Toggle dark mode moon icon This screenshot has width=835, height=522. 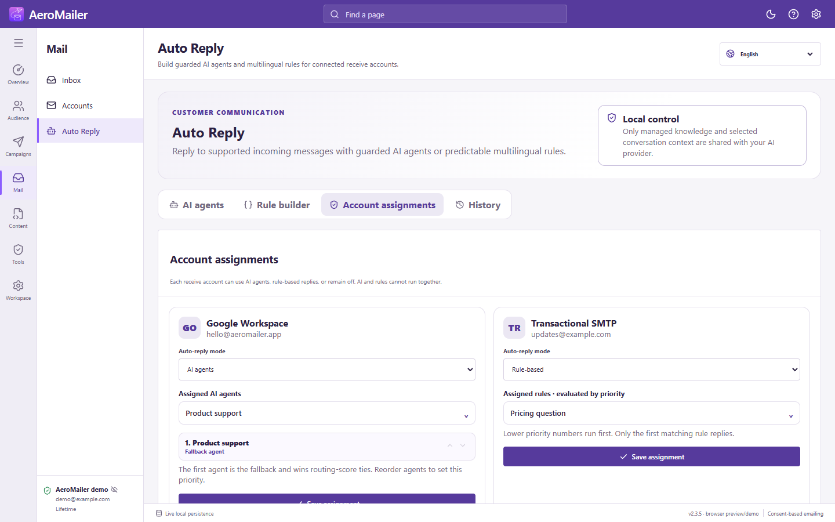click(x=771, y=14)
